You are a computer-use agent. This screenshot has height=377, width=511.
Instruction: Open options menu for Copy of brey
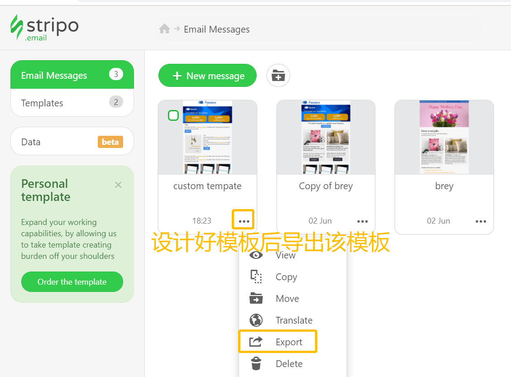tap(362, 221)
